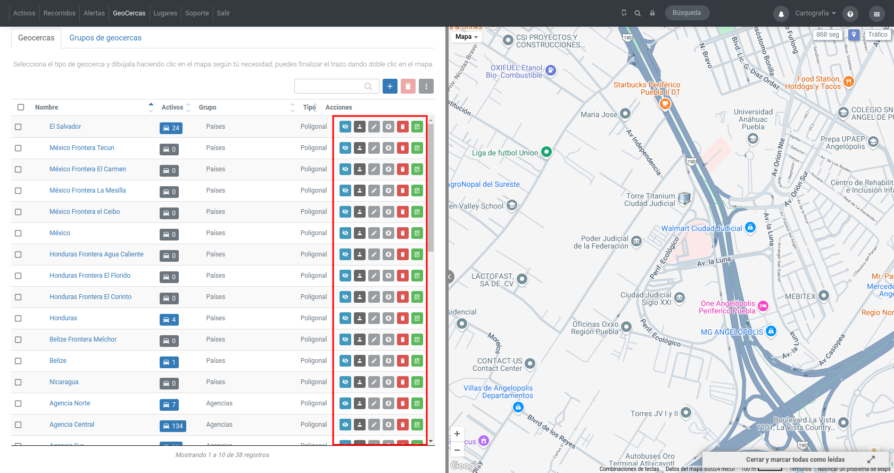
Task: Assign users to Honduras Frontera Agua Caliente
Action: (x=360, y=254)
